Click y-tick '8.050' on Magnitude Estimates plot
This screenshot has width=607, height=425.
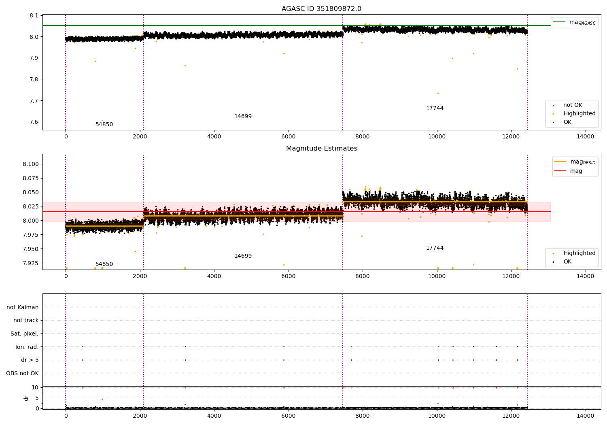coord(31,192)
